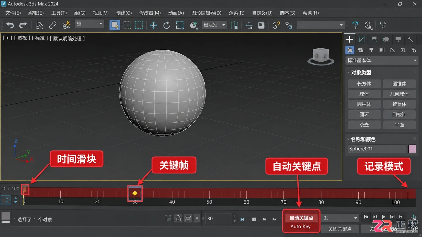The width and height of the screenshot is (422, 237).
Task: Select the Move transform tool
Action: [154, 25]
